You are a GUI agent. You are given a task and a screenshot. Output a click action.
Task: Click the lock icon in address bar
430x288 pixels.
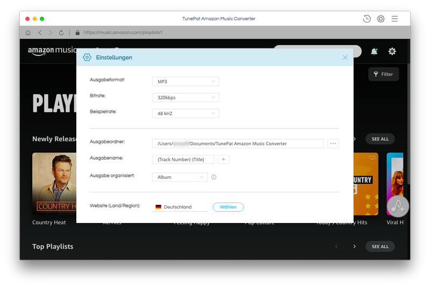click(77, 33)
